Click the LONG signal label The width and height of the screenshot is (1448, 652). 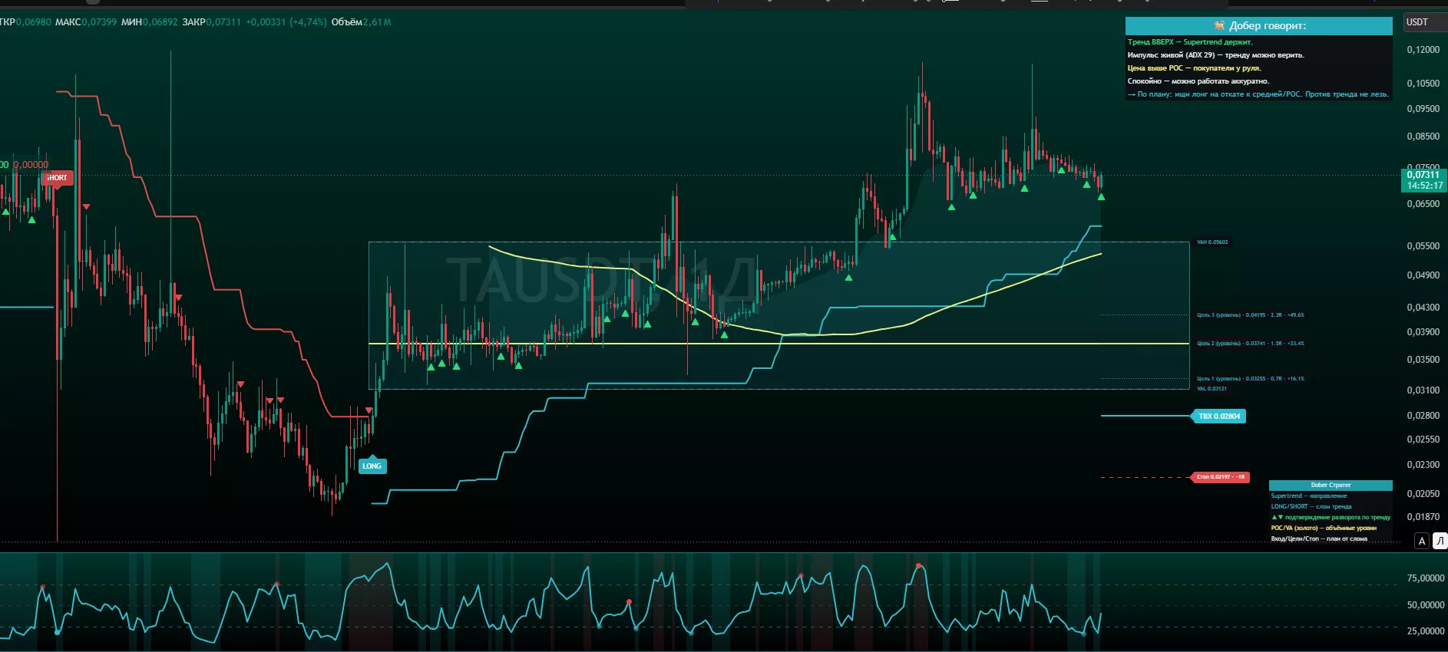[372, 466]
